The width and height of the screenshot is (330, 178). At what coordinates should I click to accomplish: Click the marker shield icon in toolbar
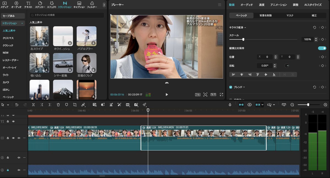tap(67, 105)
